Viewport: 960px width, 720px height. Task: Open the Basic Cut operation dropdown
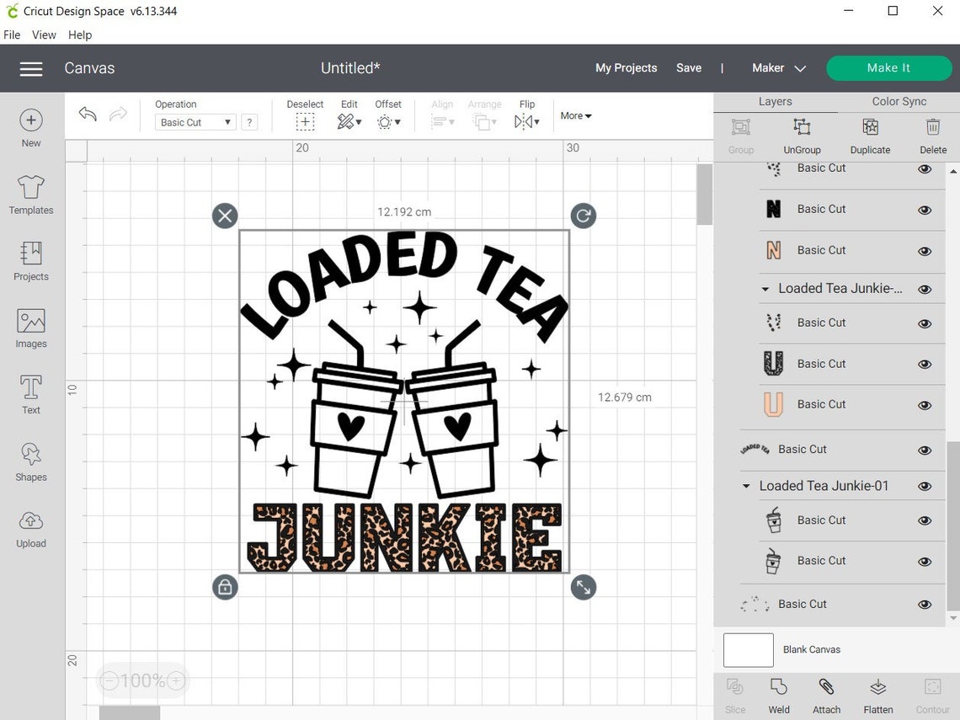195,122
